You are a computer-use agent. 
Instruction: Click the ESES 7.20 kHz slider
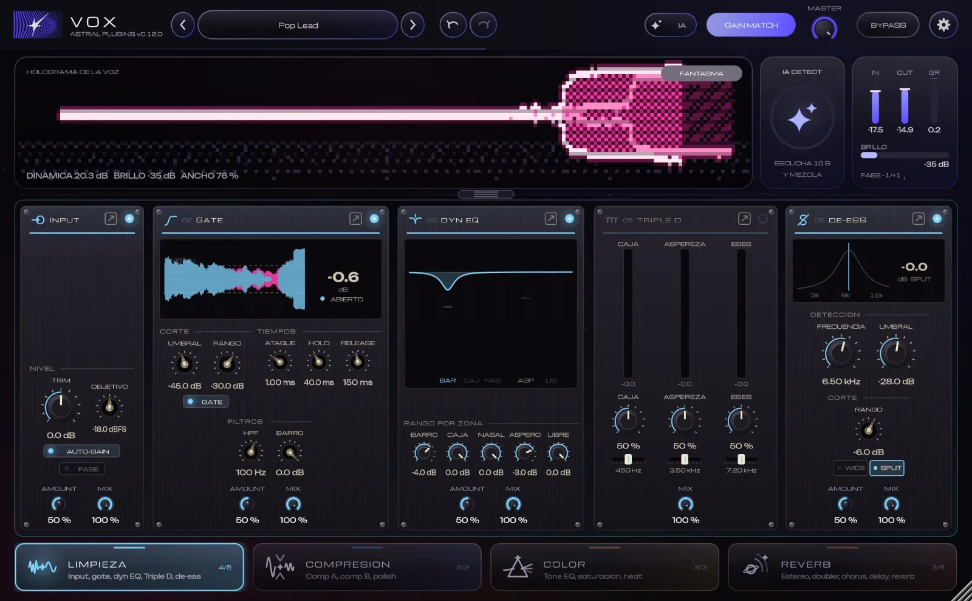741,459
